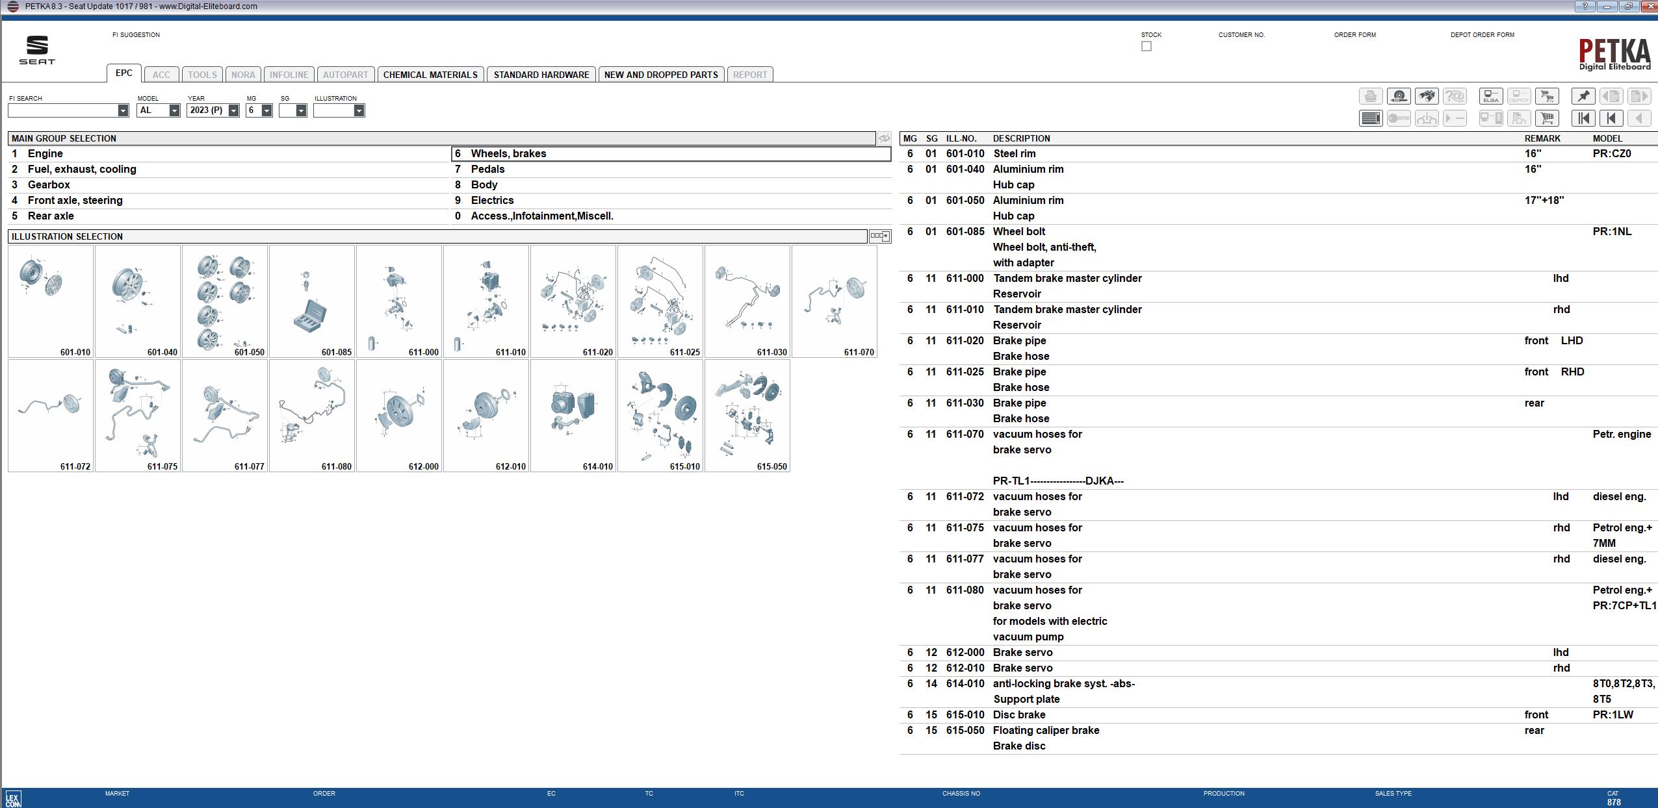Viewport: 1658px width, 808px height.
Task: Expand the MODEL dropdown
Action: (174, 110)
